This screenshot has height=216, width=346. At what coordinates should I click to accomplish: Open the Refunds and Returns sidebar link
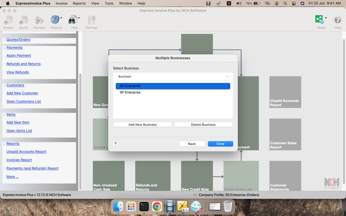pyautogui.click(x=24, y=64)
